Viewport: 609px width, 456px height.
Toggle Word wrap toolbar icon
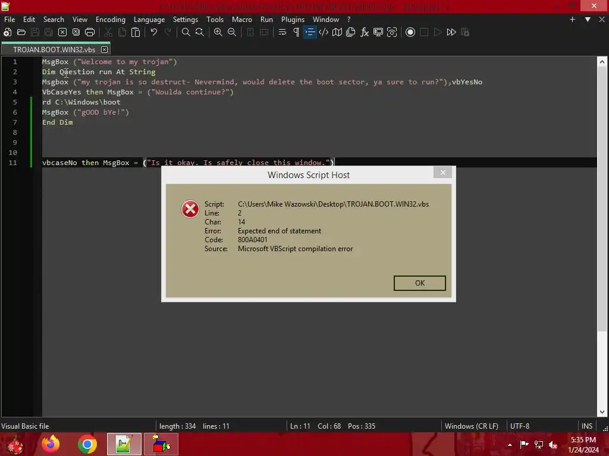(282, 32)
